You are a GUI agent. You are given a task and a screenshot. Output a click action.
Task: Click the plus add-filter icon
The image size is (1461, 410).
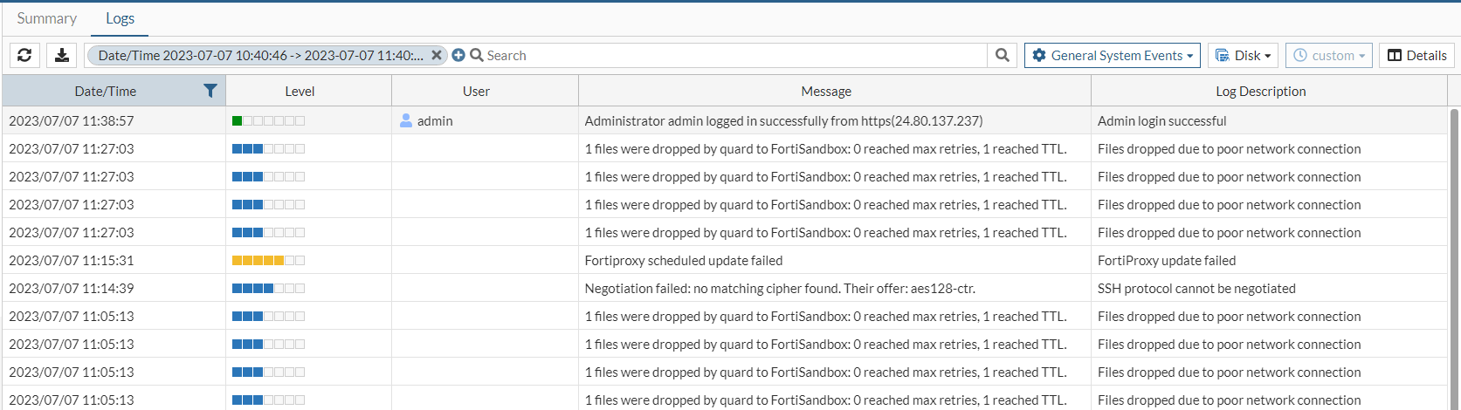tap(458, 55)
